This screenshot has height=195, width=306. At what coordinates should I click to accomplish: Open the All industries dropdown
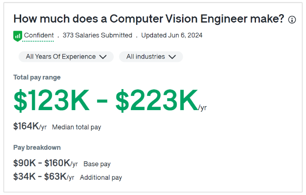(151, 57)
